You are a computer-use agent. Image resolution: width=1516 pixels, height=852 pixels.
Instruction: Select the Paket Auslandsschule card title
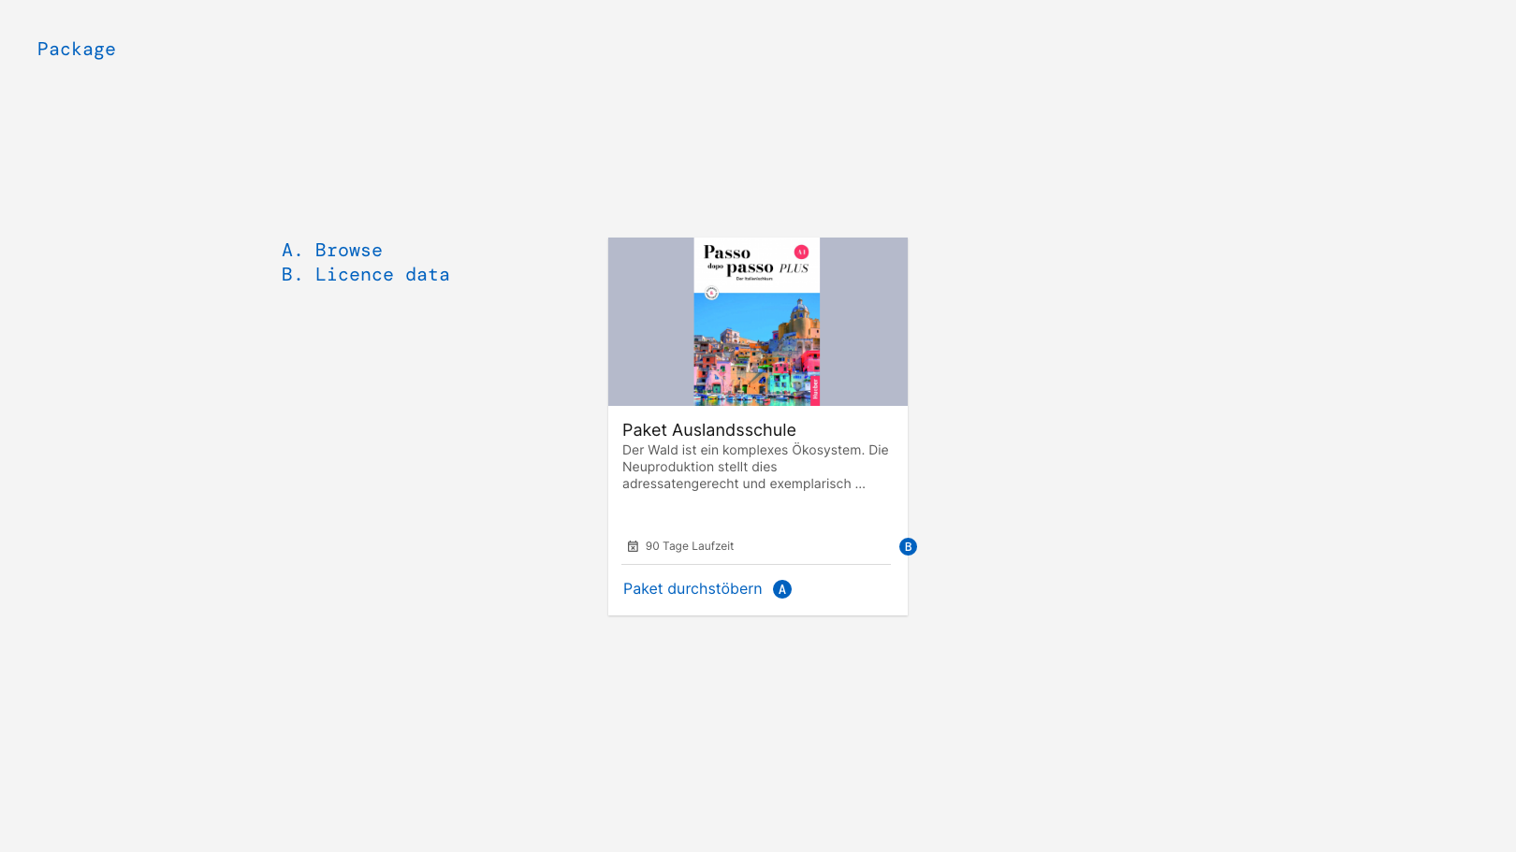(x=709, y=430)
